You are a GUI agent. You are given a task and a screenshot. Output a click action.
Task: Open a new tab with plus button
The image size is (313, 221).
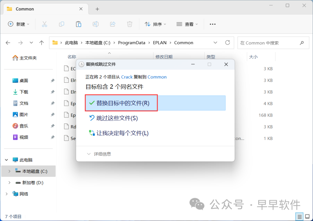click(97, 9)
